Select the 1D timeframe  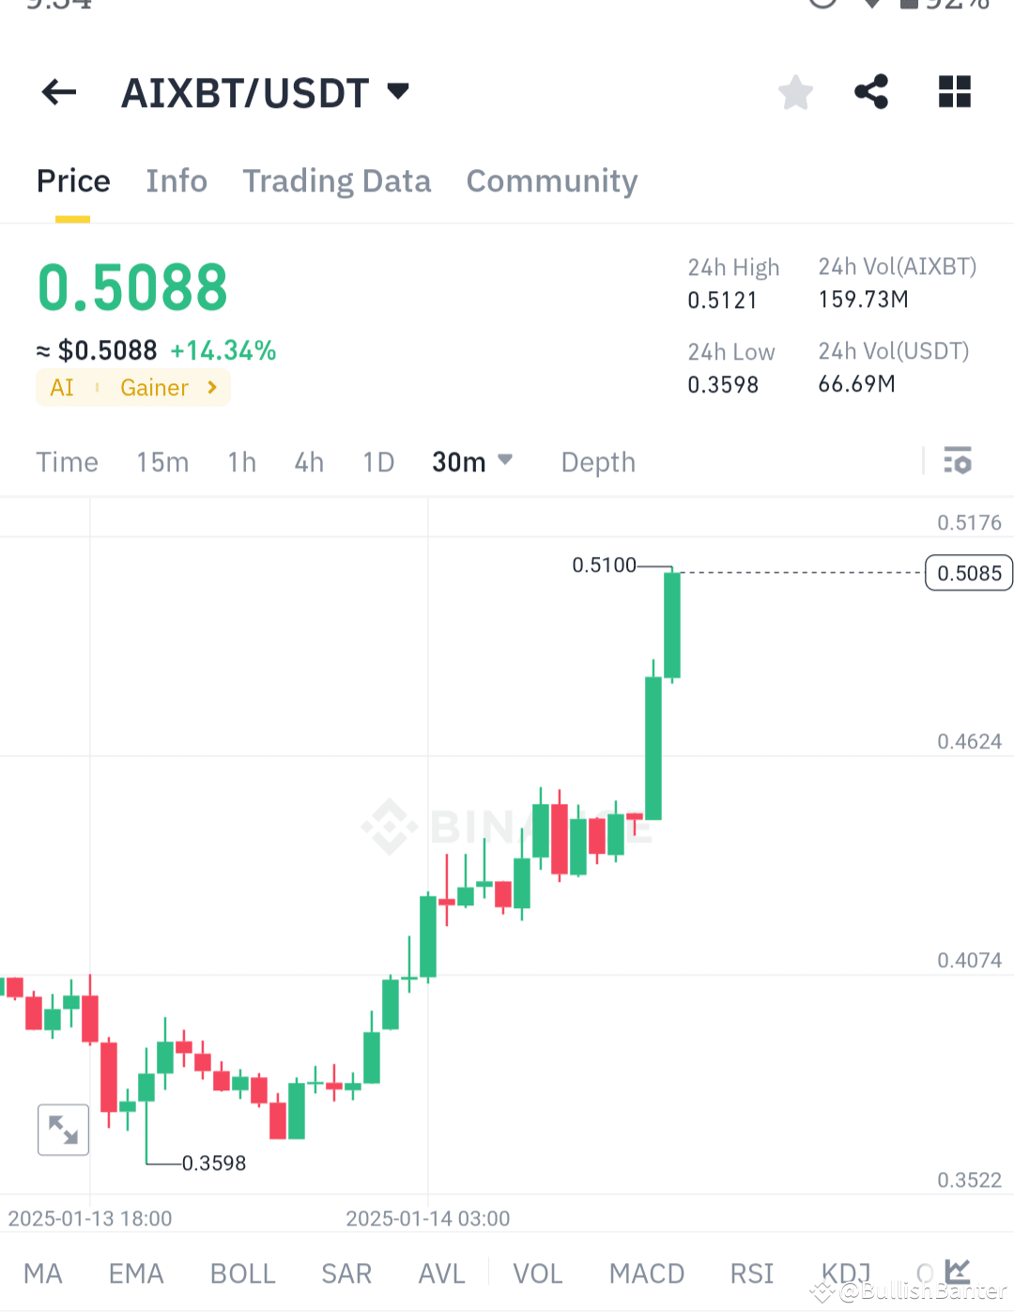tap(377, 461)
